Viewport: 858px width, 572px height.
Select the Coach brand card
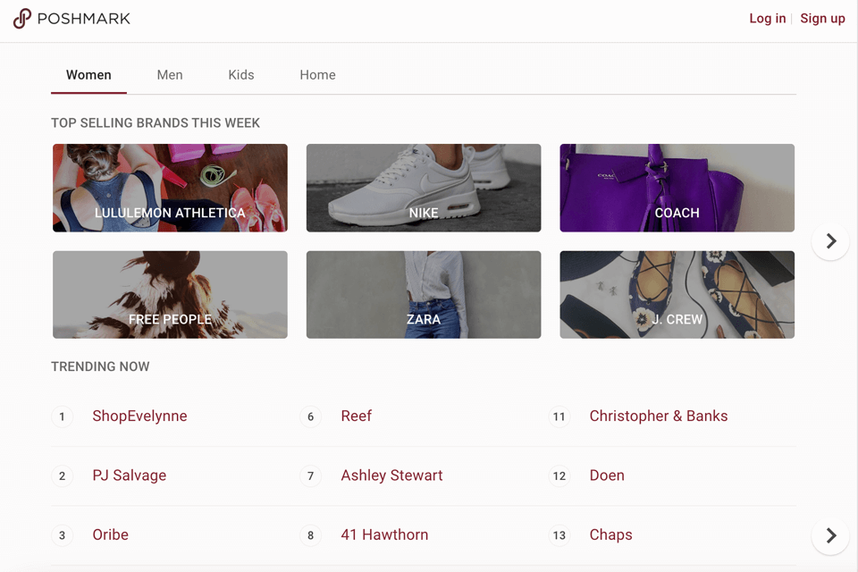[677, 188]
